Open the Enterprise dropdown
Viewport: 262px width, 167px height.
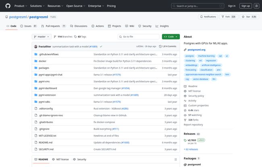(96, 6)
